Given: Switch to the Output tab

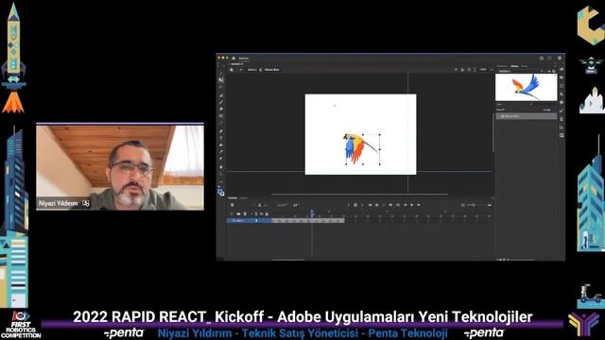Looking at the screenshot, I should (x=243, y=197).
